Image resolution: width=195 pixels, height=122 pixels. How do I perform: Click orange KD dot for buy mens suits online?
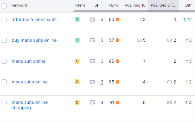[x=118, y=40]
